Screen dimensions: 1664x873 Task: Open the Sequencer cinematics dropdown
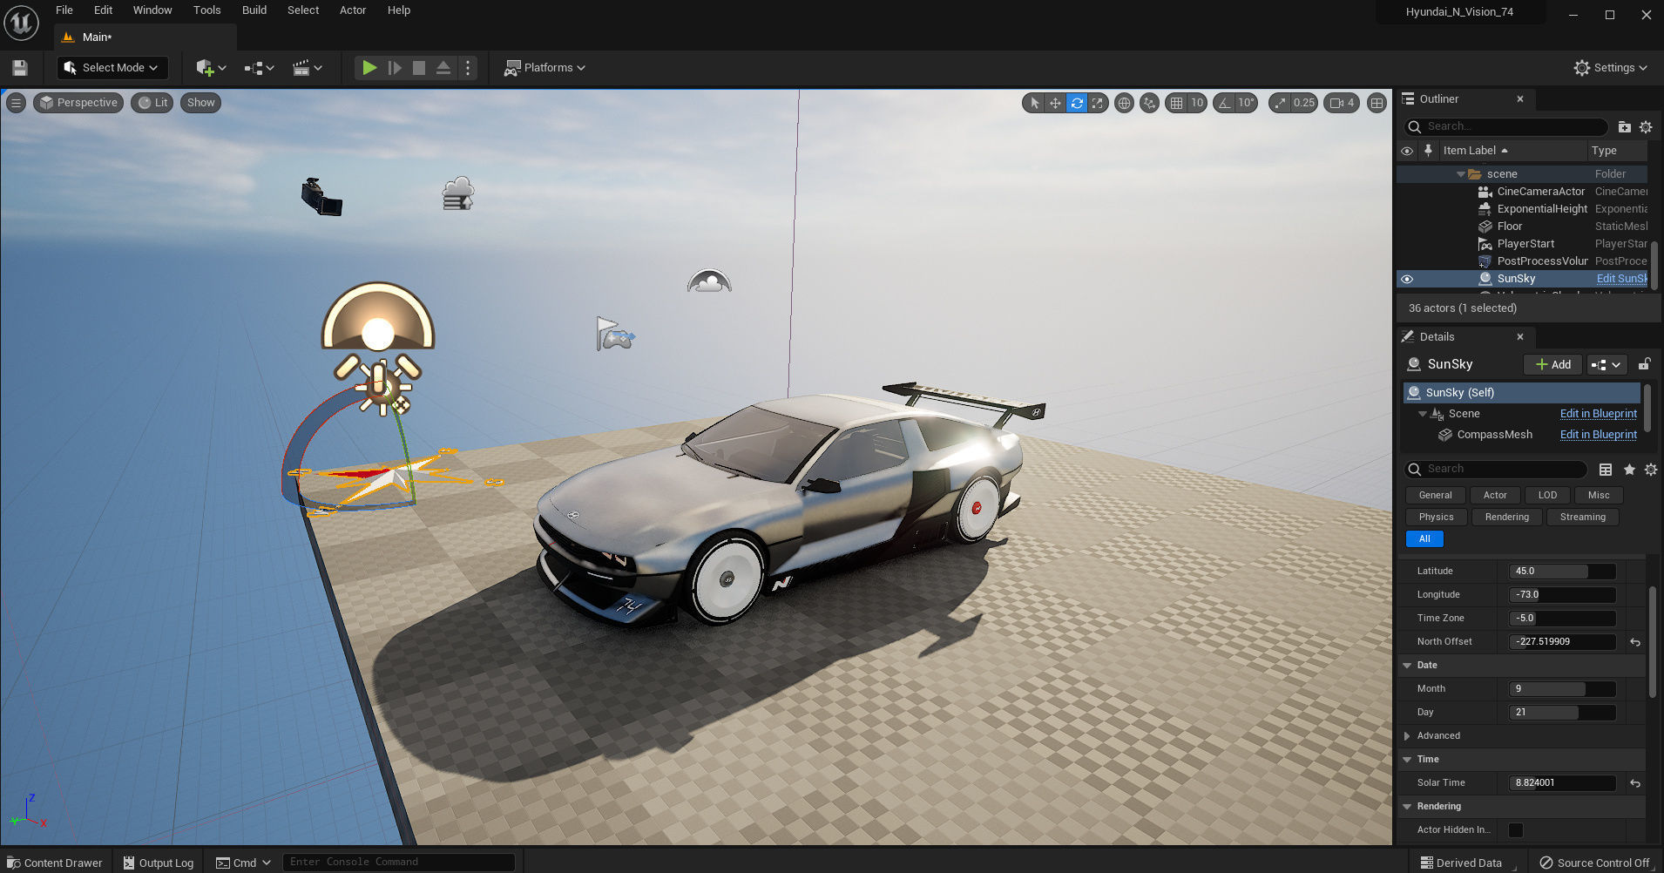coord(307,68)
